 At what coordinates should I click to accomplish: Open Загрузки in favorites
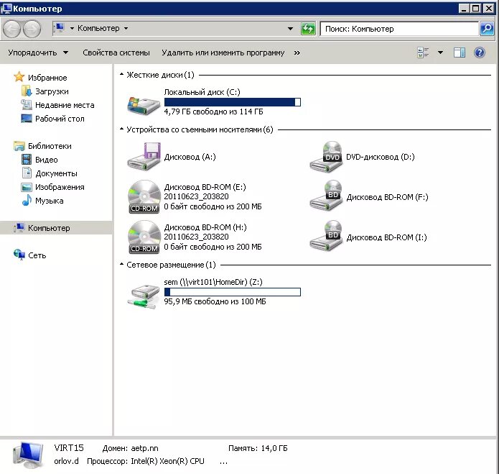point(52,91)
